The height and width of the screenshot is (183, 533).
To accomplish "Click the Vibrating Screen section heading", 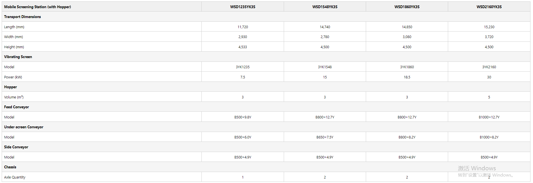I will (x=18, y=57).
